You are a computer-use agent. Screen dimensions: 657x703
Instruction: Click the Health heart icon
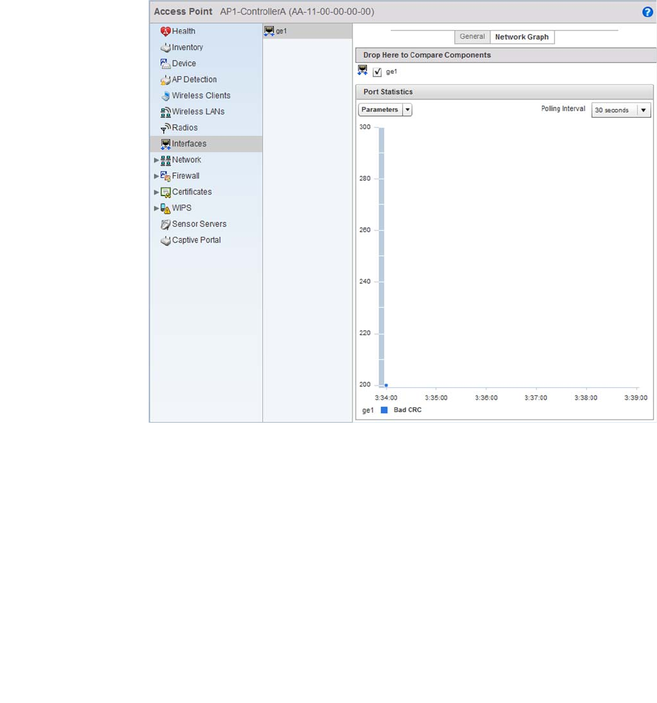[x=165, y=31]
